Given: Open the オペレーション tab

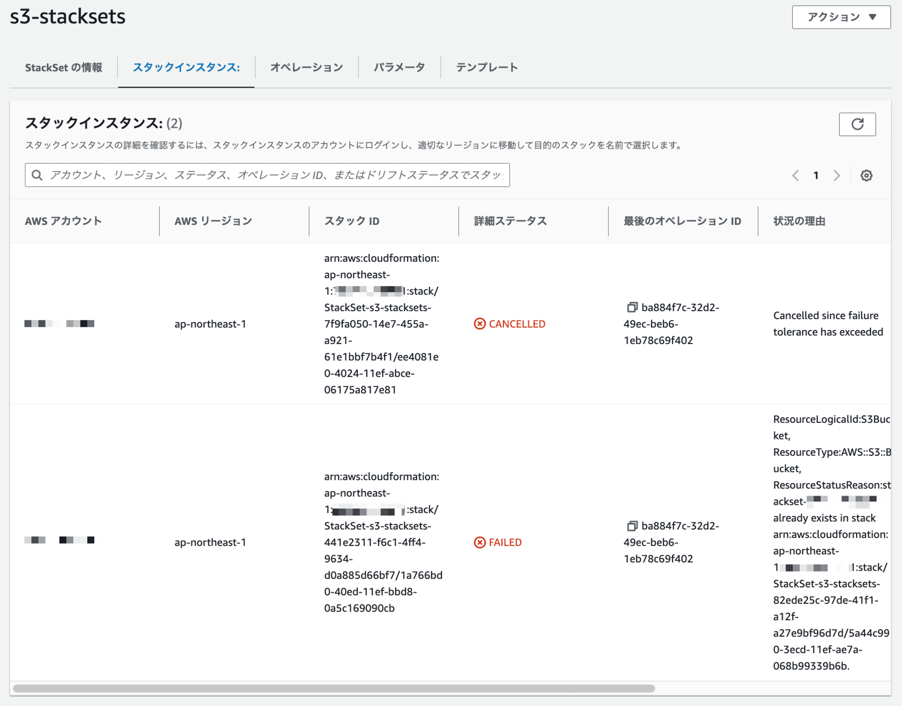Looking at the screenshot, I should (307, 68).
